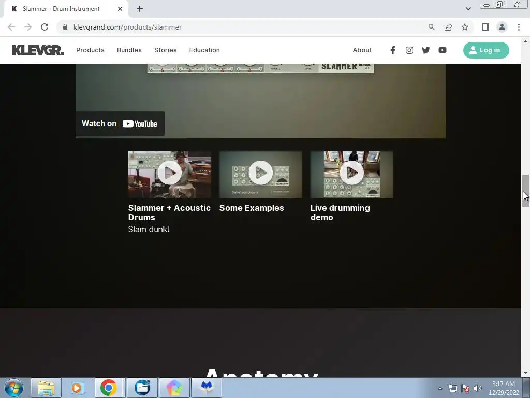530x398 pixels.
Task: Open Klevgrand Instagram icon
Action: click(409, 50)
